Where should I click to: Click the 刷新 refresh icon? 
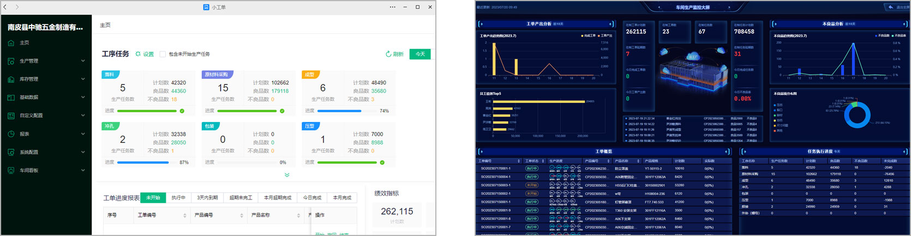coord(388,54)
